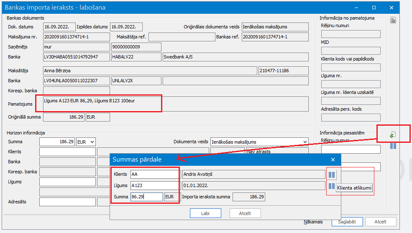Click the Klients field containing AA
This screenshot has width=412, height=233.
154,174
